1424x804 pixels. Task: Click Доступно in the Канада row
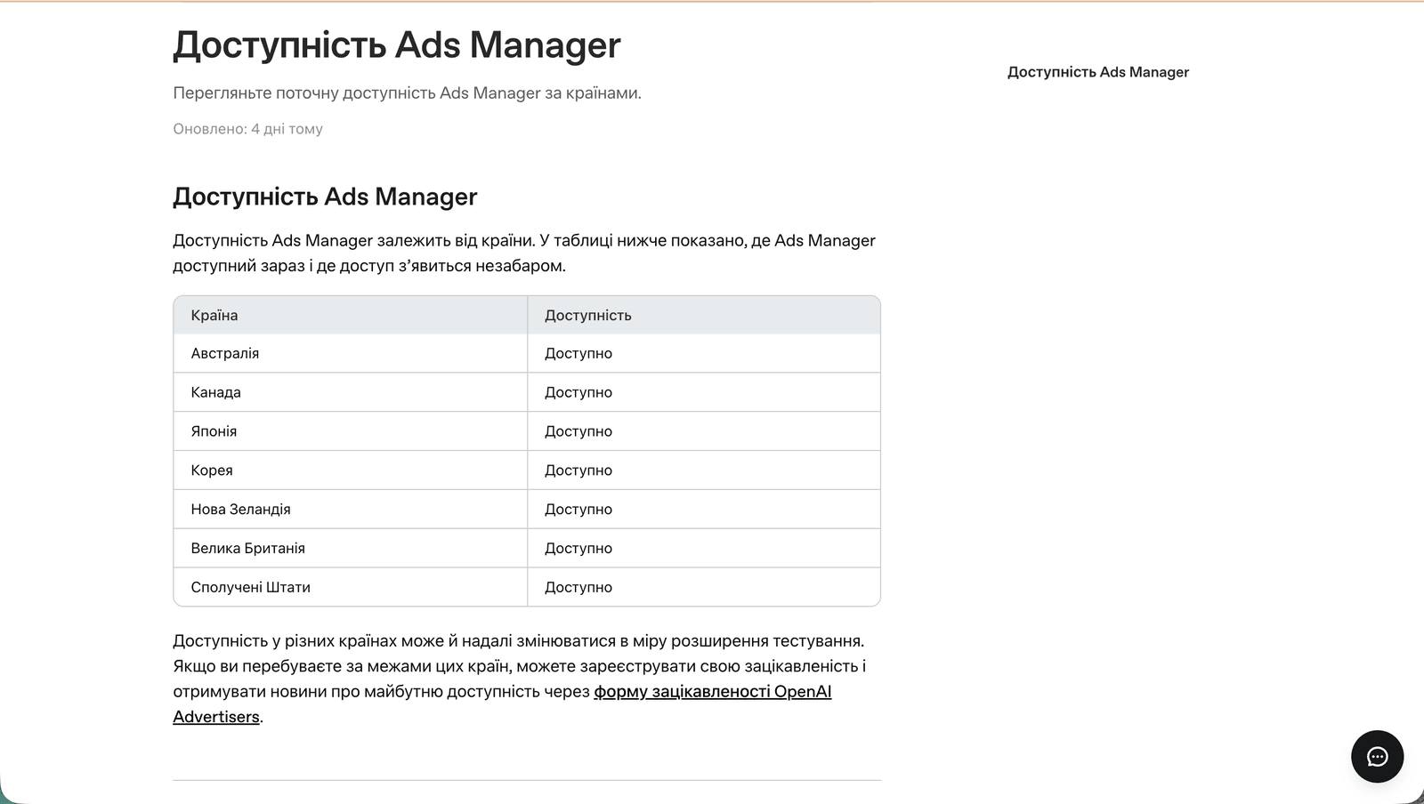click(x=578, y=392)
